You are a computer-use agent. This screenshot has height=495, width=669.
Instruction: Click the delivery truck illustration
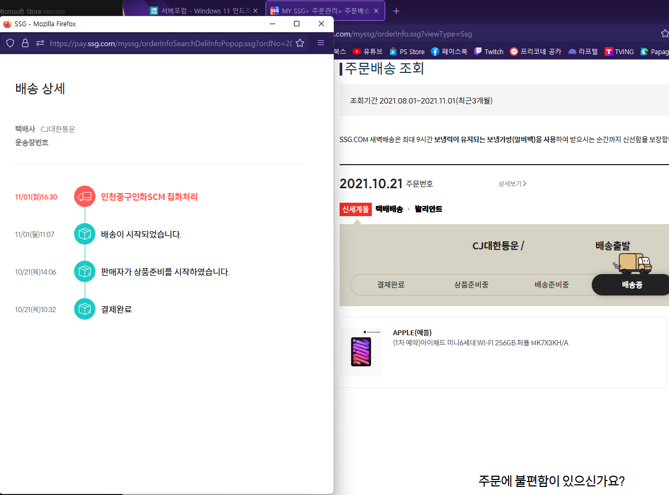[633, 264]
